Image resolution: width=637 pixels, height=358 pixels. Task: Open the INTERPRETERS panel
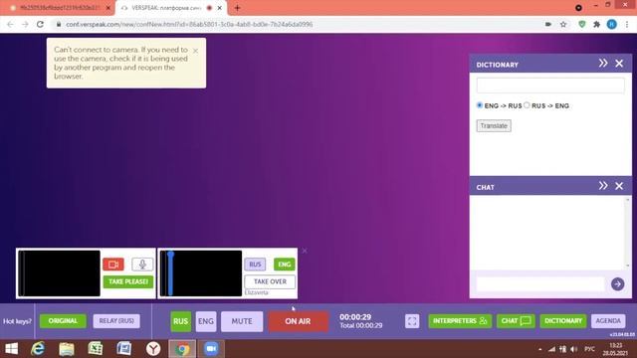(x=460, y=320)
